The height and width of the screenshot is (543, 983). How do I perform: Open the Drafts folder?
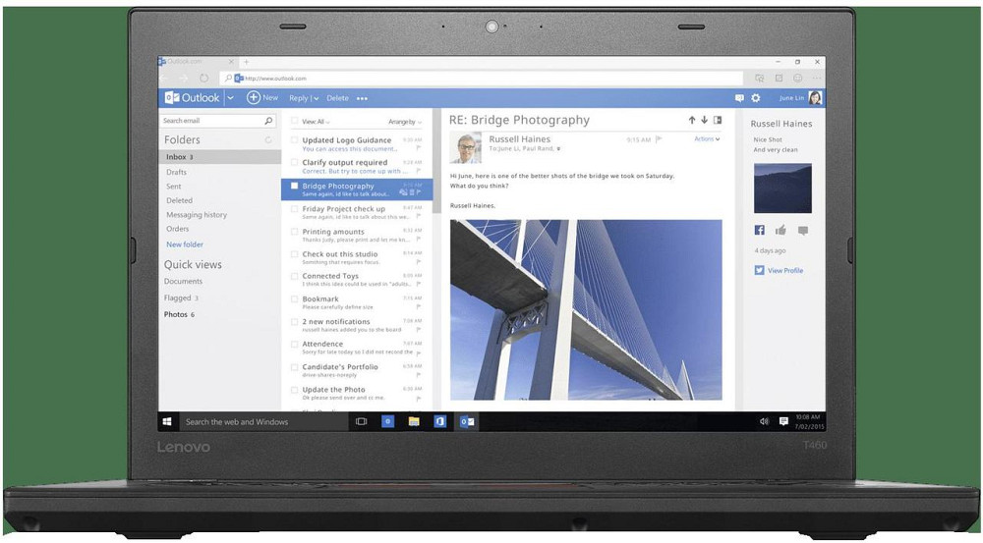click(x=176, y=172)
